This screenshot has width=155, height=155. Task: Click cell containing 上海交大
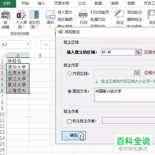point(18,91)
